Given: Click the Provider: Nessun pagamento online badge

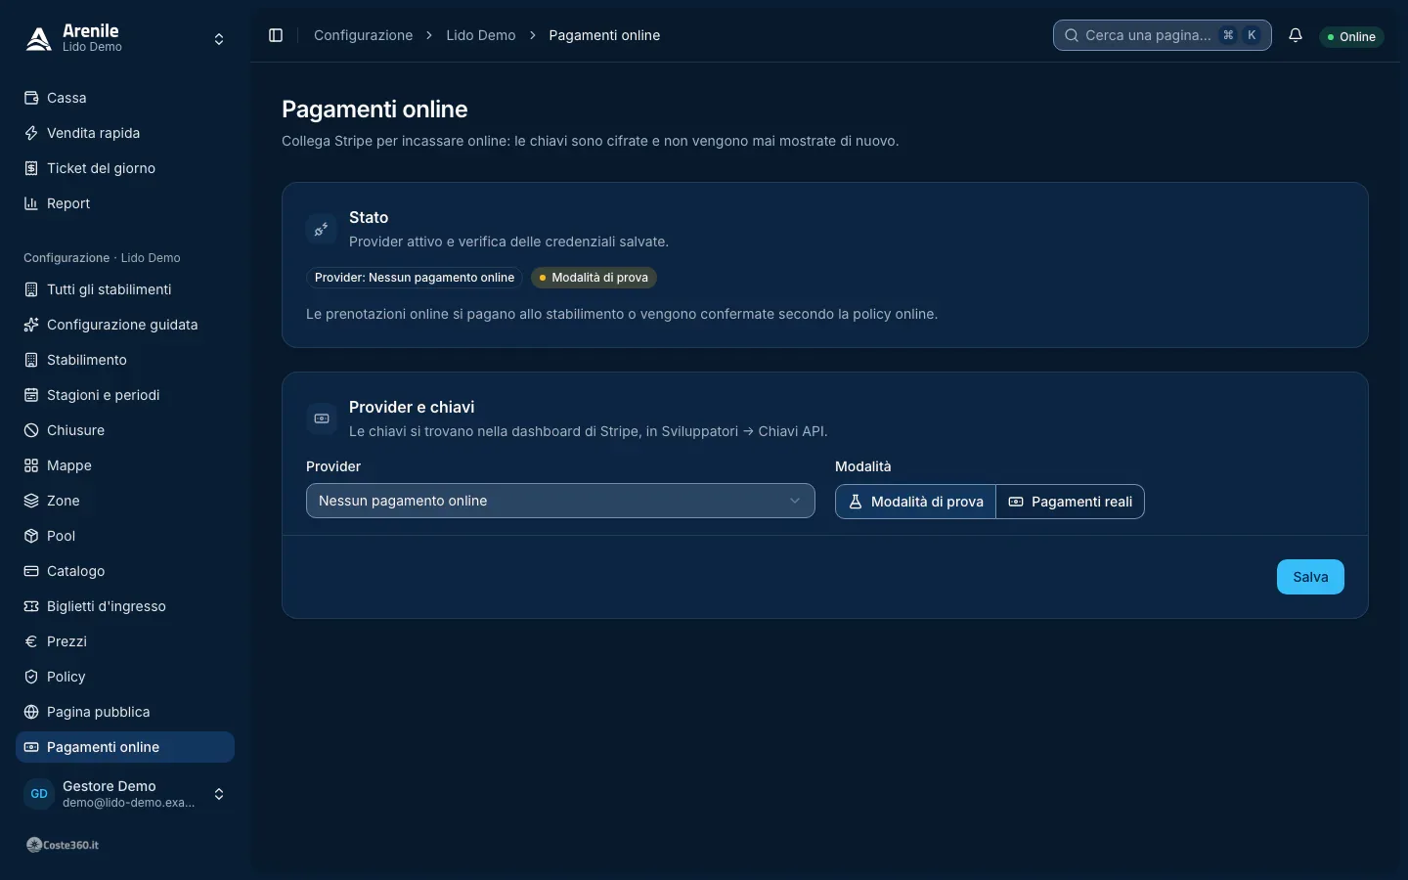Looking at the screenshot, I should click(415, 278).
